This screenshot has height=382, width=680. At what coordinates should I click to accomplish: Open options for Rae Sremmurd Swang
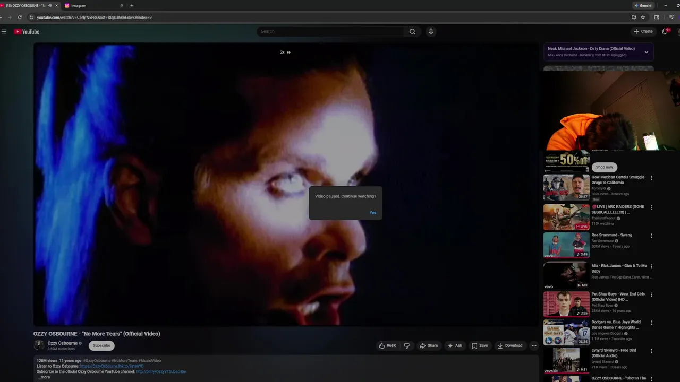tap(651, 236)
